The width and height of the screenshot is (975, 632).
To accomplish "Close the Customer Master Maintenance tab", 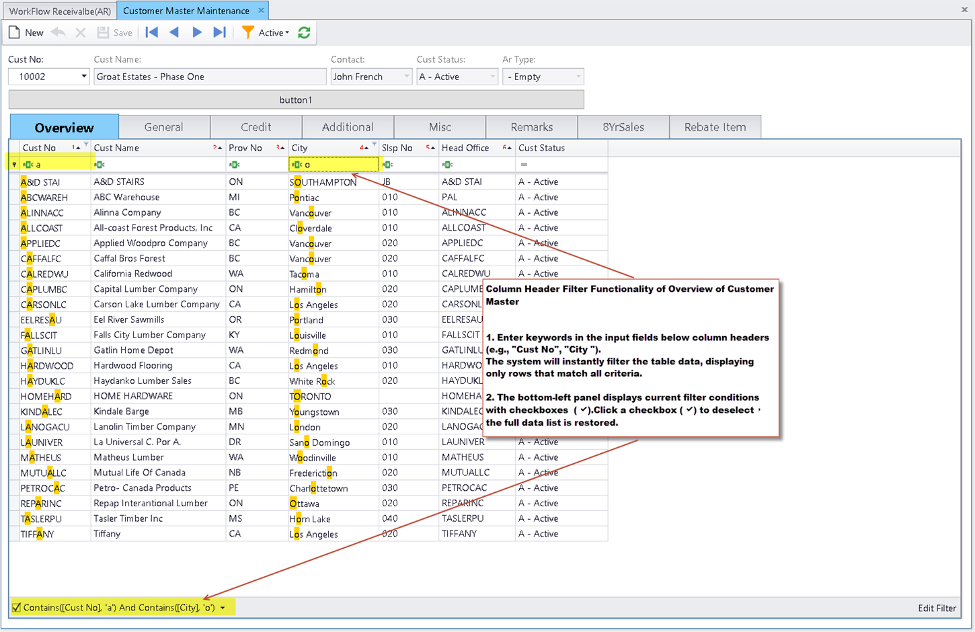I will 261,11.
